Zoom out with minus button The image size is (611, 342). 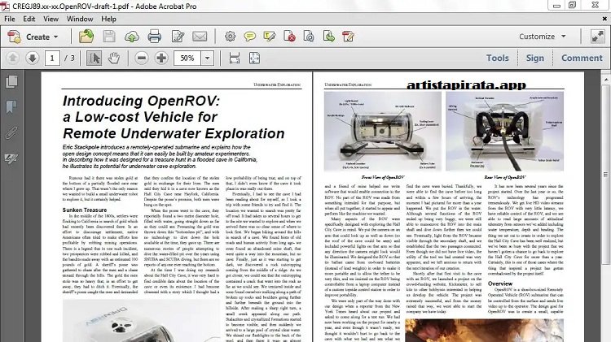[x=142, y=58]
